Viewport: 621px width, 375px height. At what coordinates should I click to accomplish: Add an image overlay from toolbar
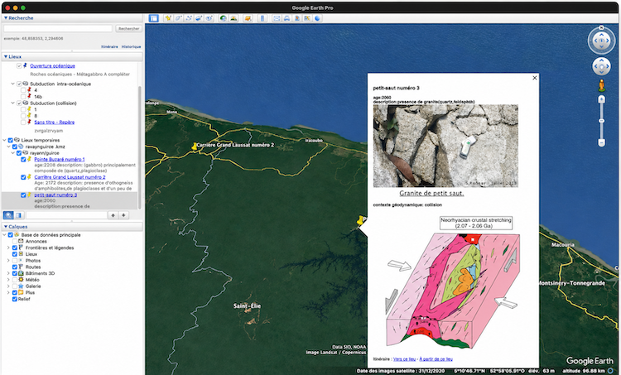tap(200, 18)
